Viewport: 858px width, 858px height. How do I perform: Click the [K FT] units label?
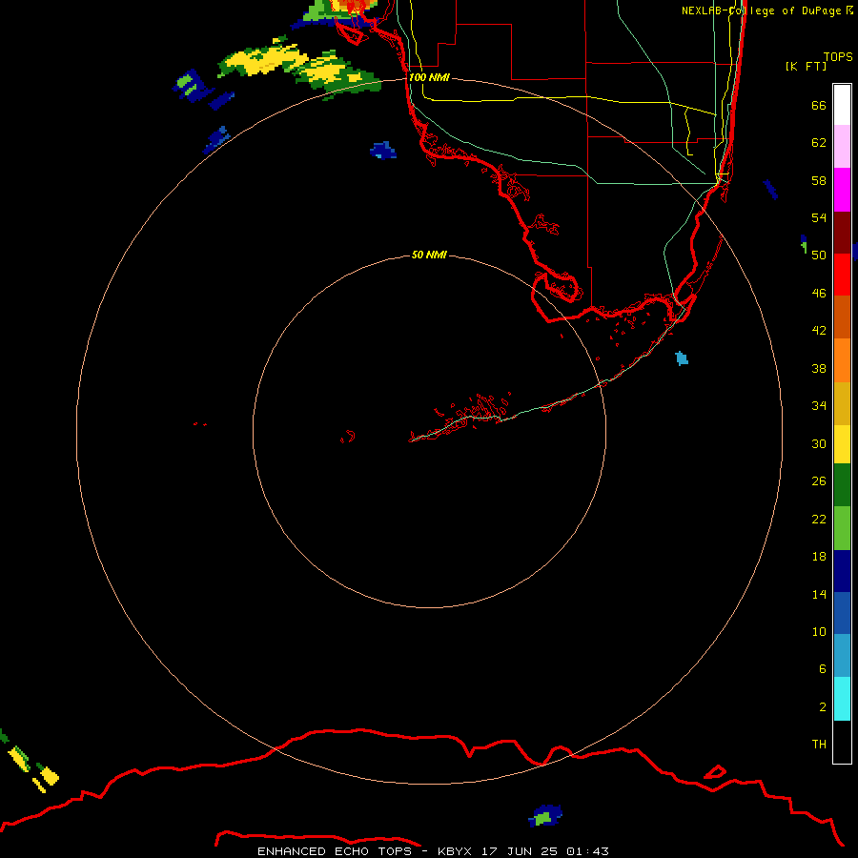click(806, 67)
